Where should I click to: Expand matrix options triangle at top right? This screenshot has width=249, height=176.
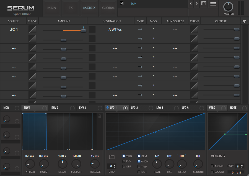click(x=244, y=22)
